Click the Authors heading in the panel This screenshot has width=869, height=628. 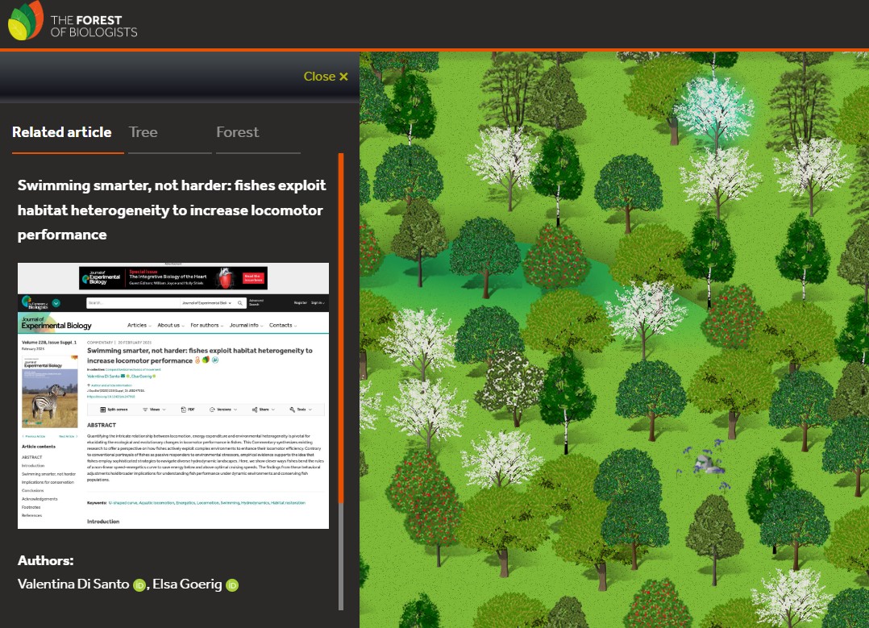(x=46, y=560)
